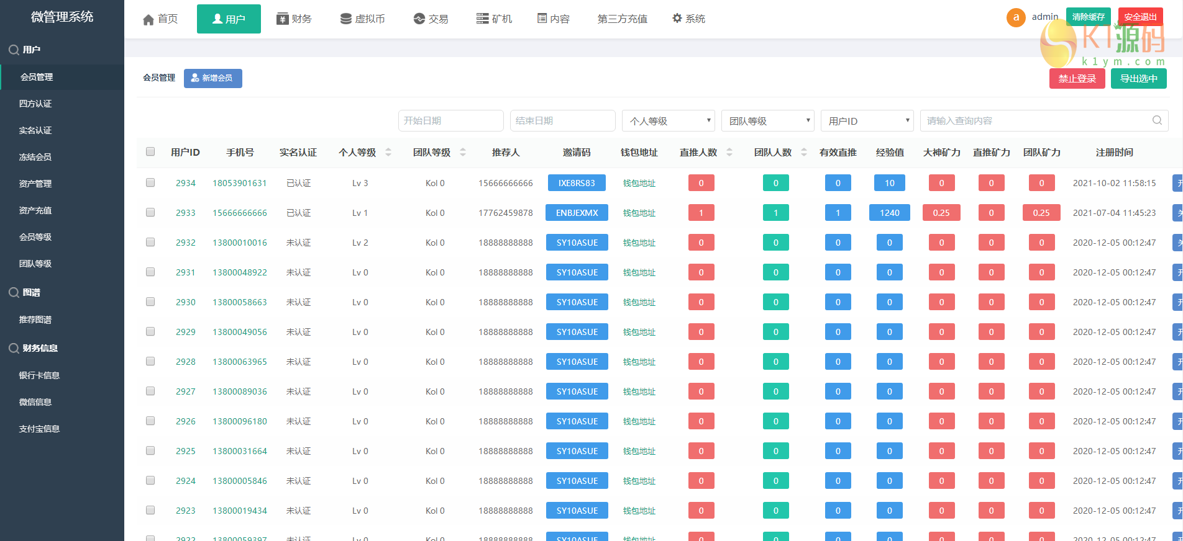Open the 虚拟币 top menu

click(x=363, y=19)
